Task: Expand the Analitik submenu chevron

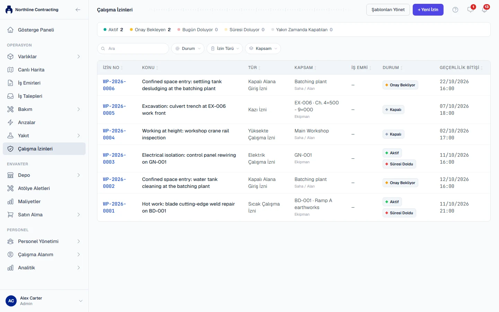Action: [x=79, y=268]
